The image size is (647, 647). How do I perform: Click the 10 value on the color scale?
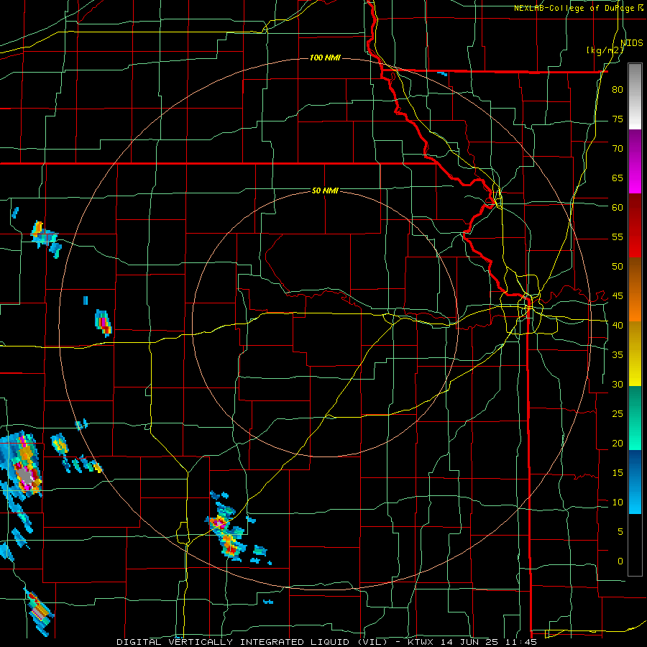[x=618, y=503]
